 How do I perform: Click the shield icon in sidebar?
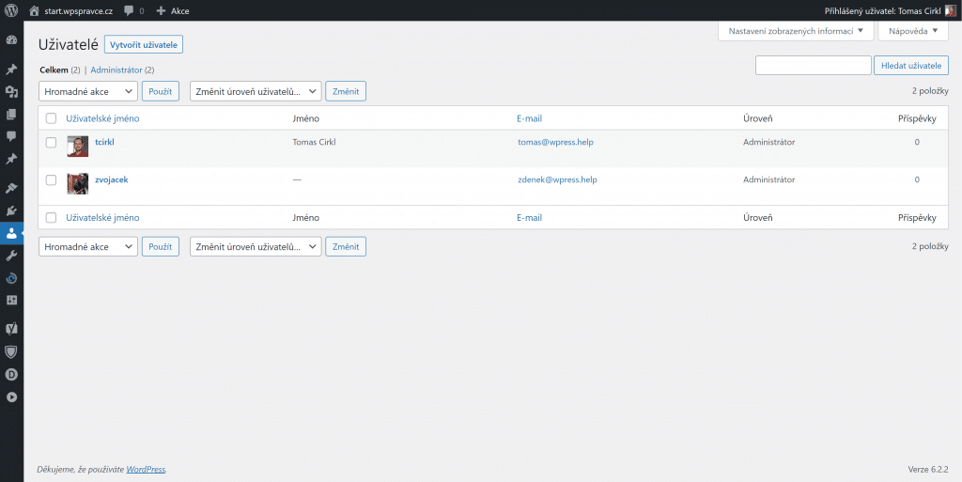click(x=11, y=351)
